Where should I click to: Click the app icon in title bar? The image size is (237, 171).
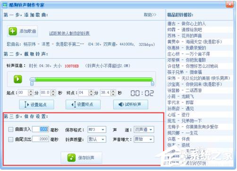pos(5,5)
